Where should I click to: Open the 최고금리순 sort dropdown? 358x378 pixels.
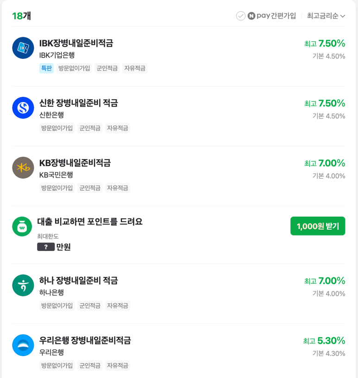click(x=326, y=16)
